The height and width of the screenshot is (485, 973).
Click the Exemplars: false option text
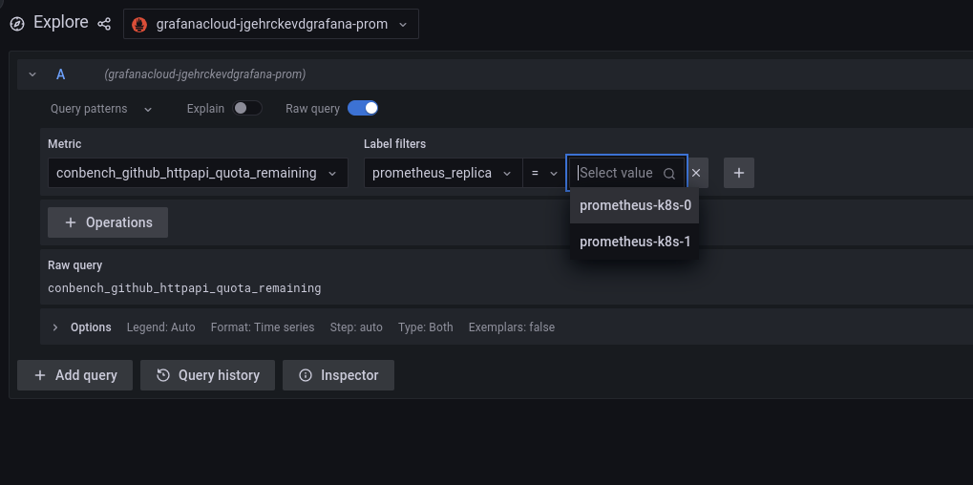click(512, 327)
